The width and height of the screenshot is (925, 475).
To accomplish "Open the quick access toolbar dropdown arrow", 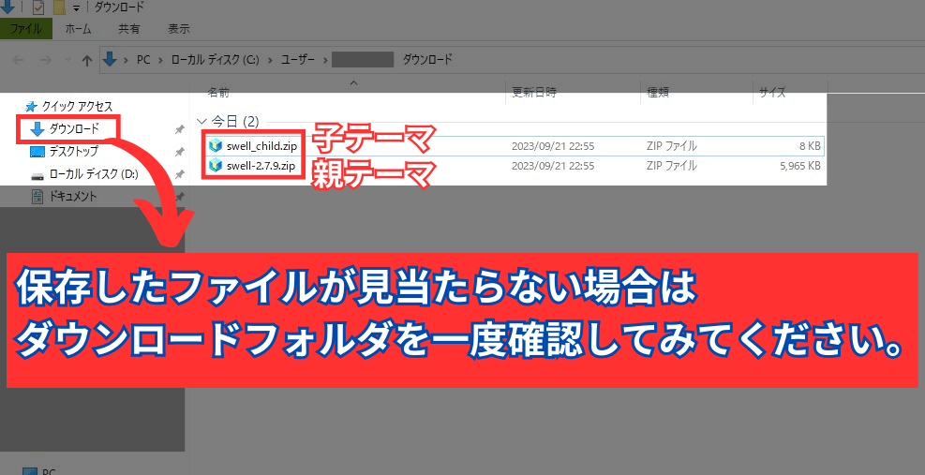I will [76, 8].
